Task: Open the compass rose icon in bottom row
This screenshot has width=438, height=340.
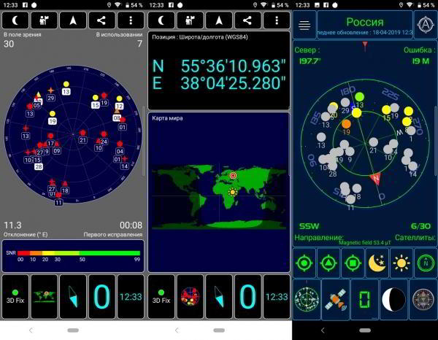Action: click(423, 299)
